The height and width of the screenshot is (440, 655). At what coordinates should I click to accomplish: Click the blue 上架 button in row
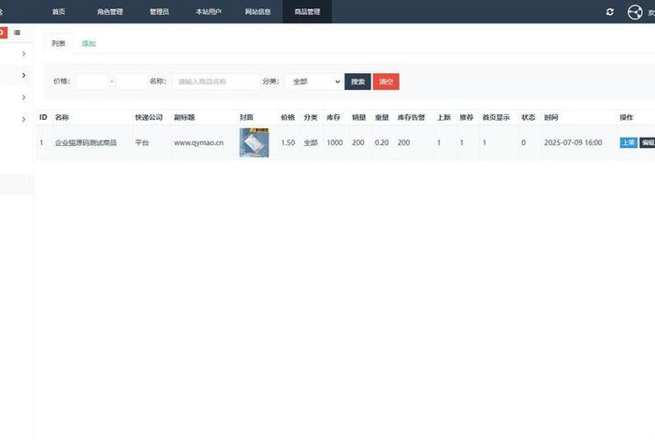pyautogui.click(x=628, y=142)
